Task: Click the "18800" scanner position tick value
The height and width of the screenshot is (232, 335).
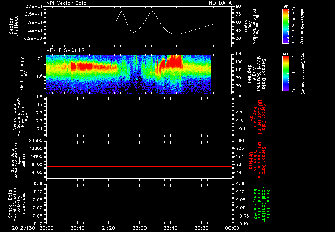Action: click(36, 148)
